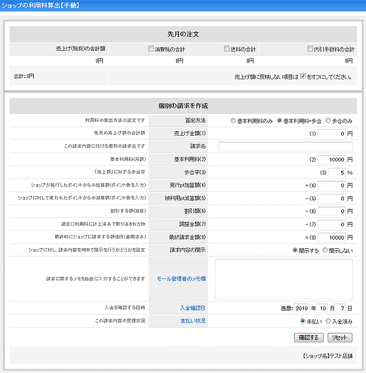
Task: Click the モール管理者のメモ欄 textarea
Action: pos(283,279)
